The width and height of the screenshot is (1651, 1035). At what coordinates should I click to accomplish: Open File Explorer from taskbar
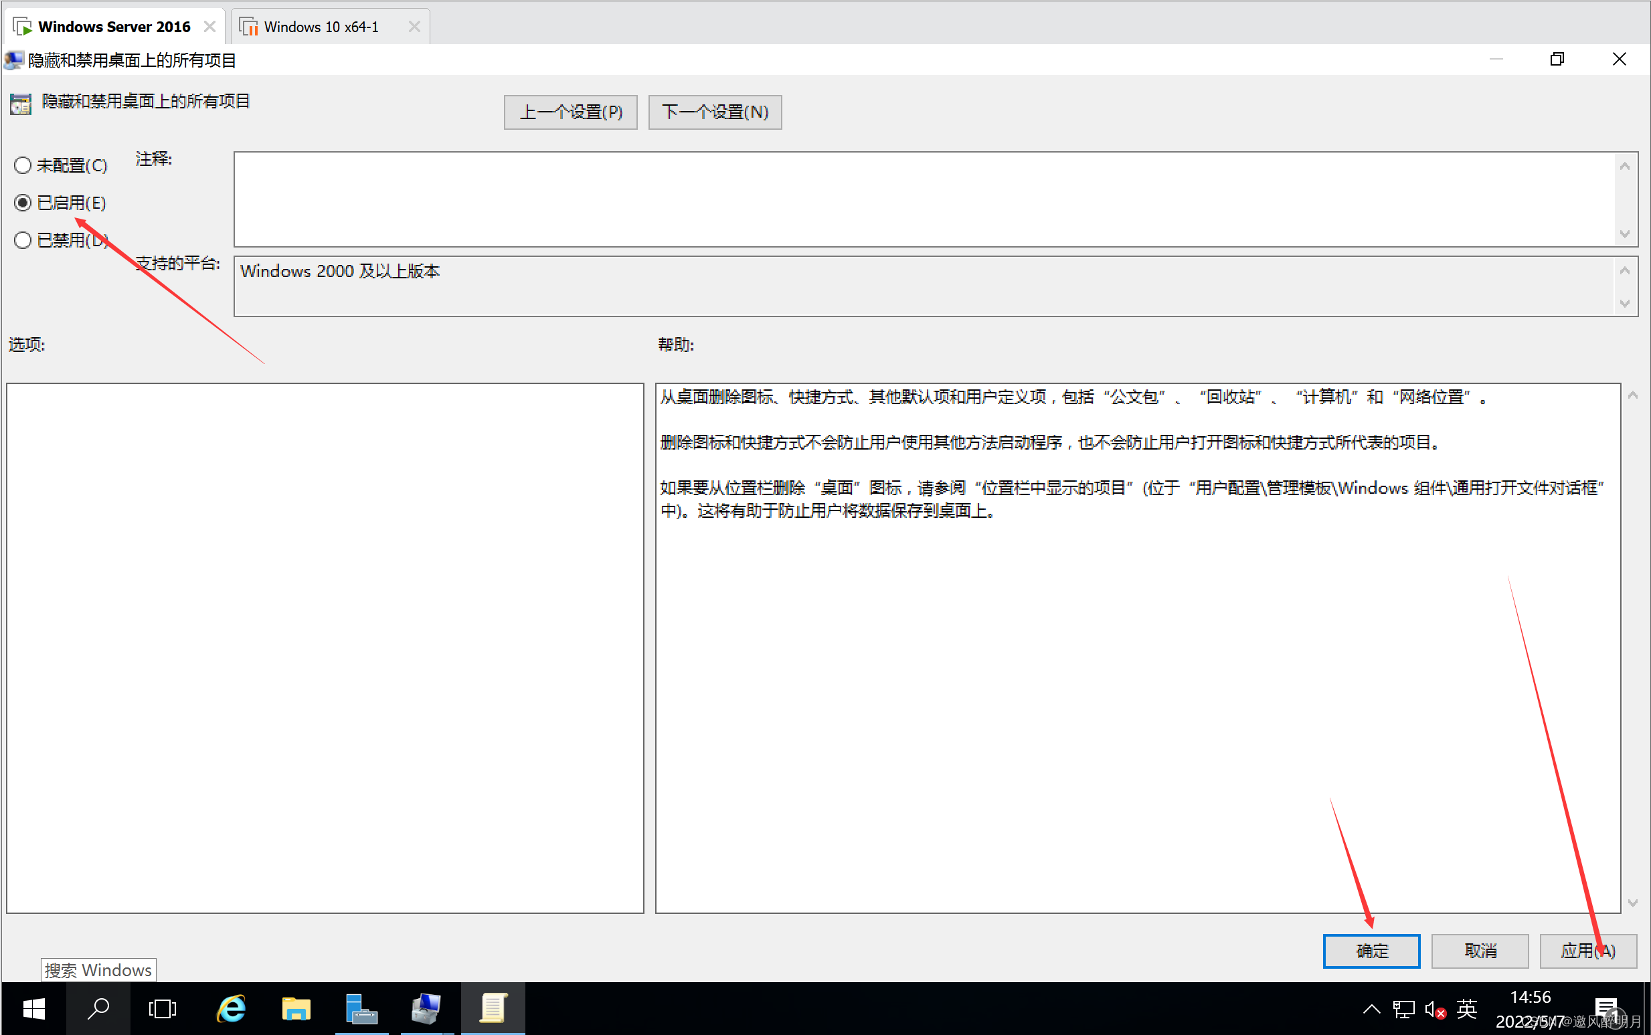pyautogui.click(x=296, y=1009)
